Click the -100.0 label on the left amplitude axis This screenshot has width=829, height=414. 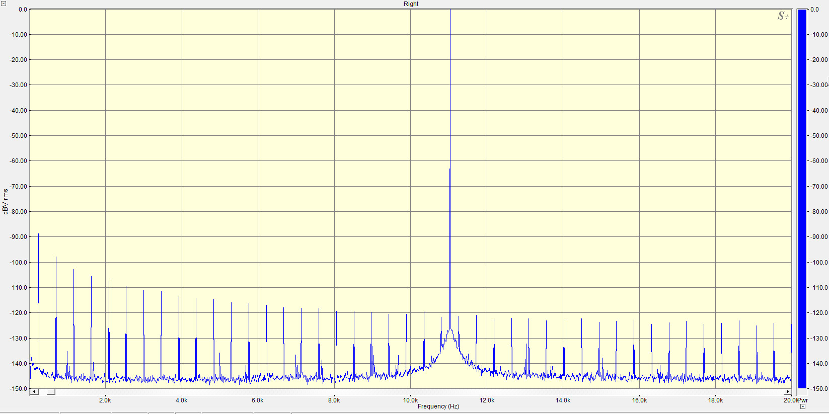(19, 262)
